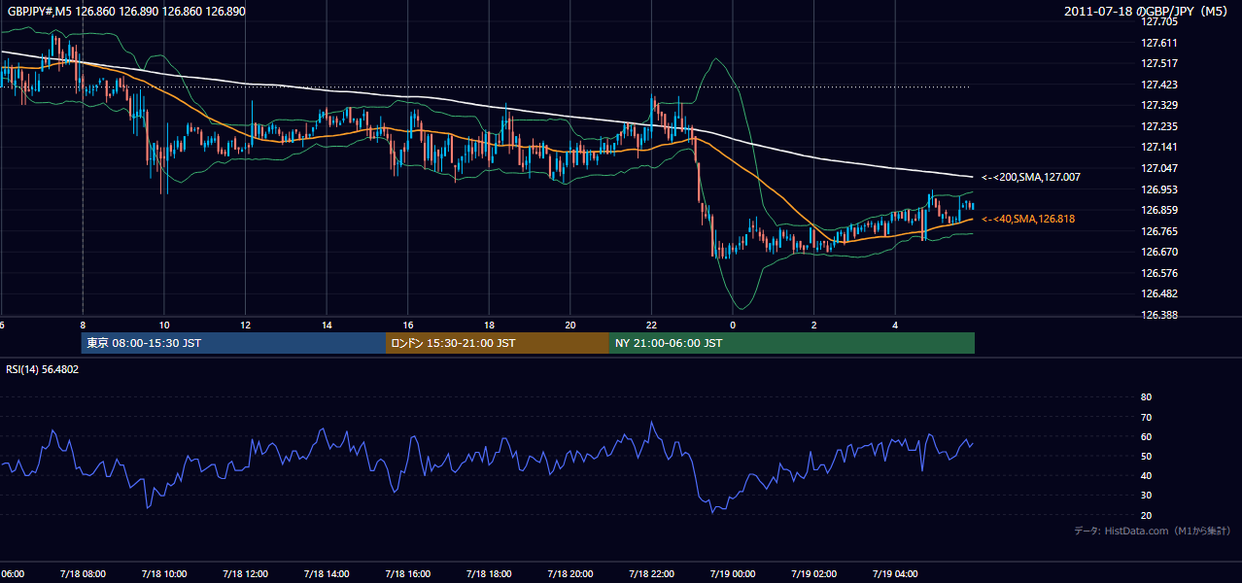Click hour label 12 below the price chart
The width and height of the screenshot is (1242, 583).
click(x=245, y=325)
